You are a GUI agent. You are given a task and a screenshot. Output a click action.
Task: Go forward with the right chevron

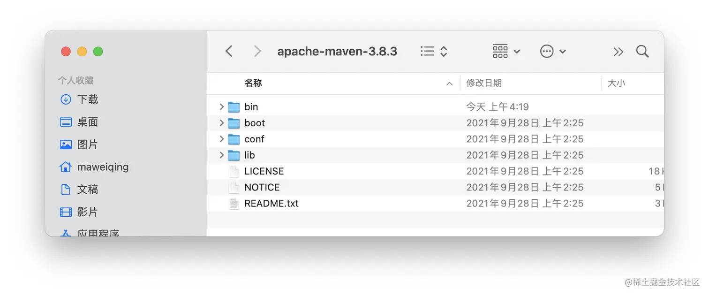257,51
